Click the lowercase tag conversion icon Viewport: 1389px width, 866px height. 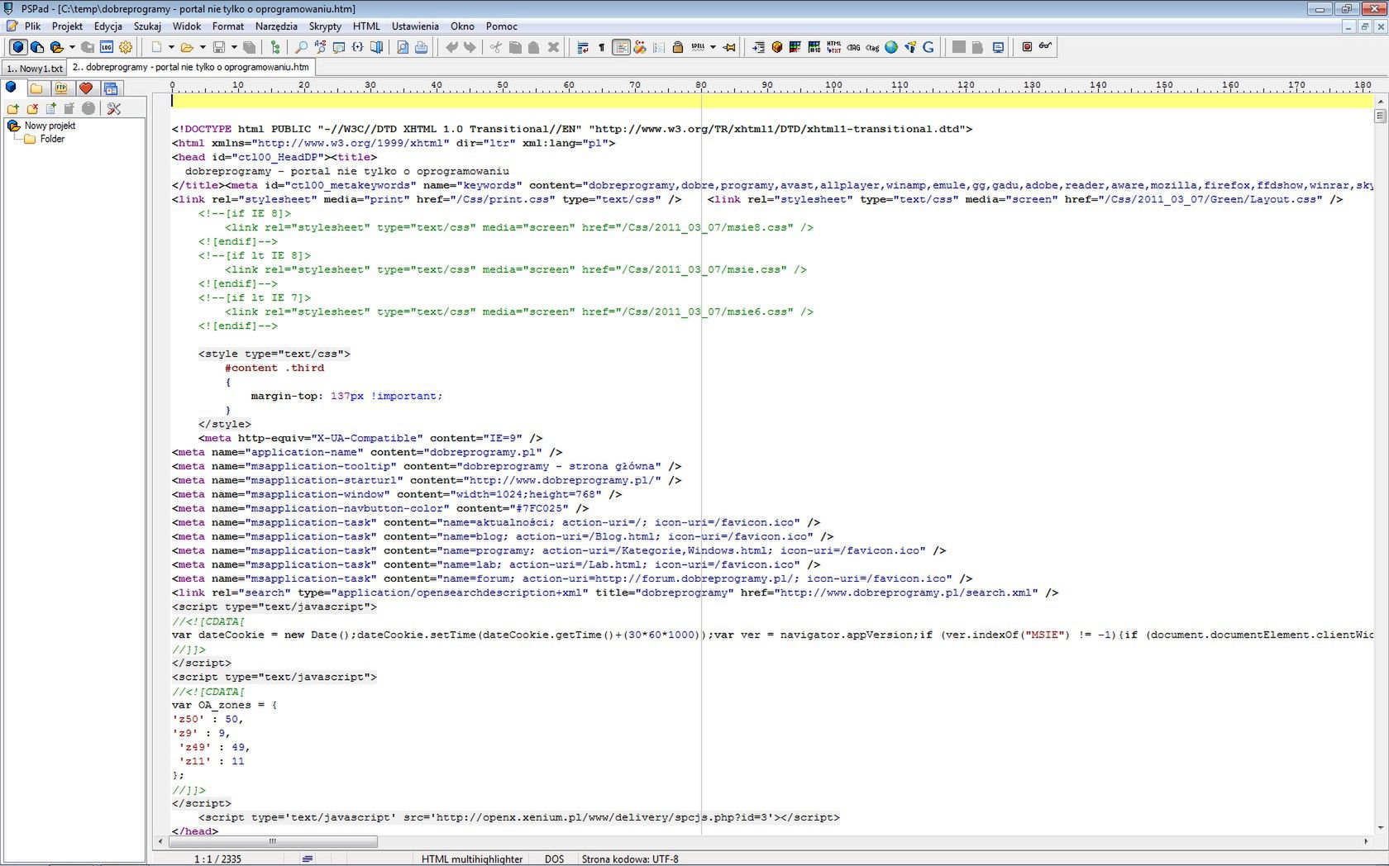click(872, 47)
